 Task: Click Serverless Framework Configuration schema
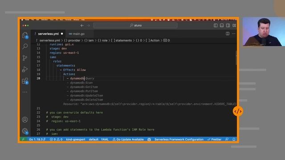tap(179, 139)
